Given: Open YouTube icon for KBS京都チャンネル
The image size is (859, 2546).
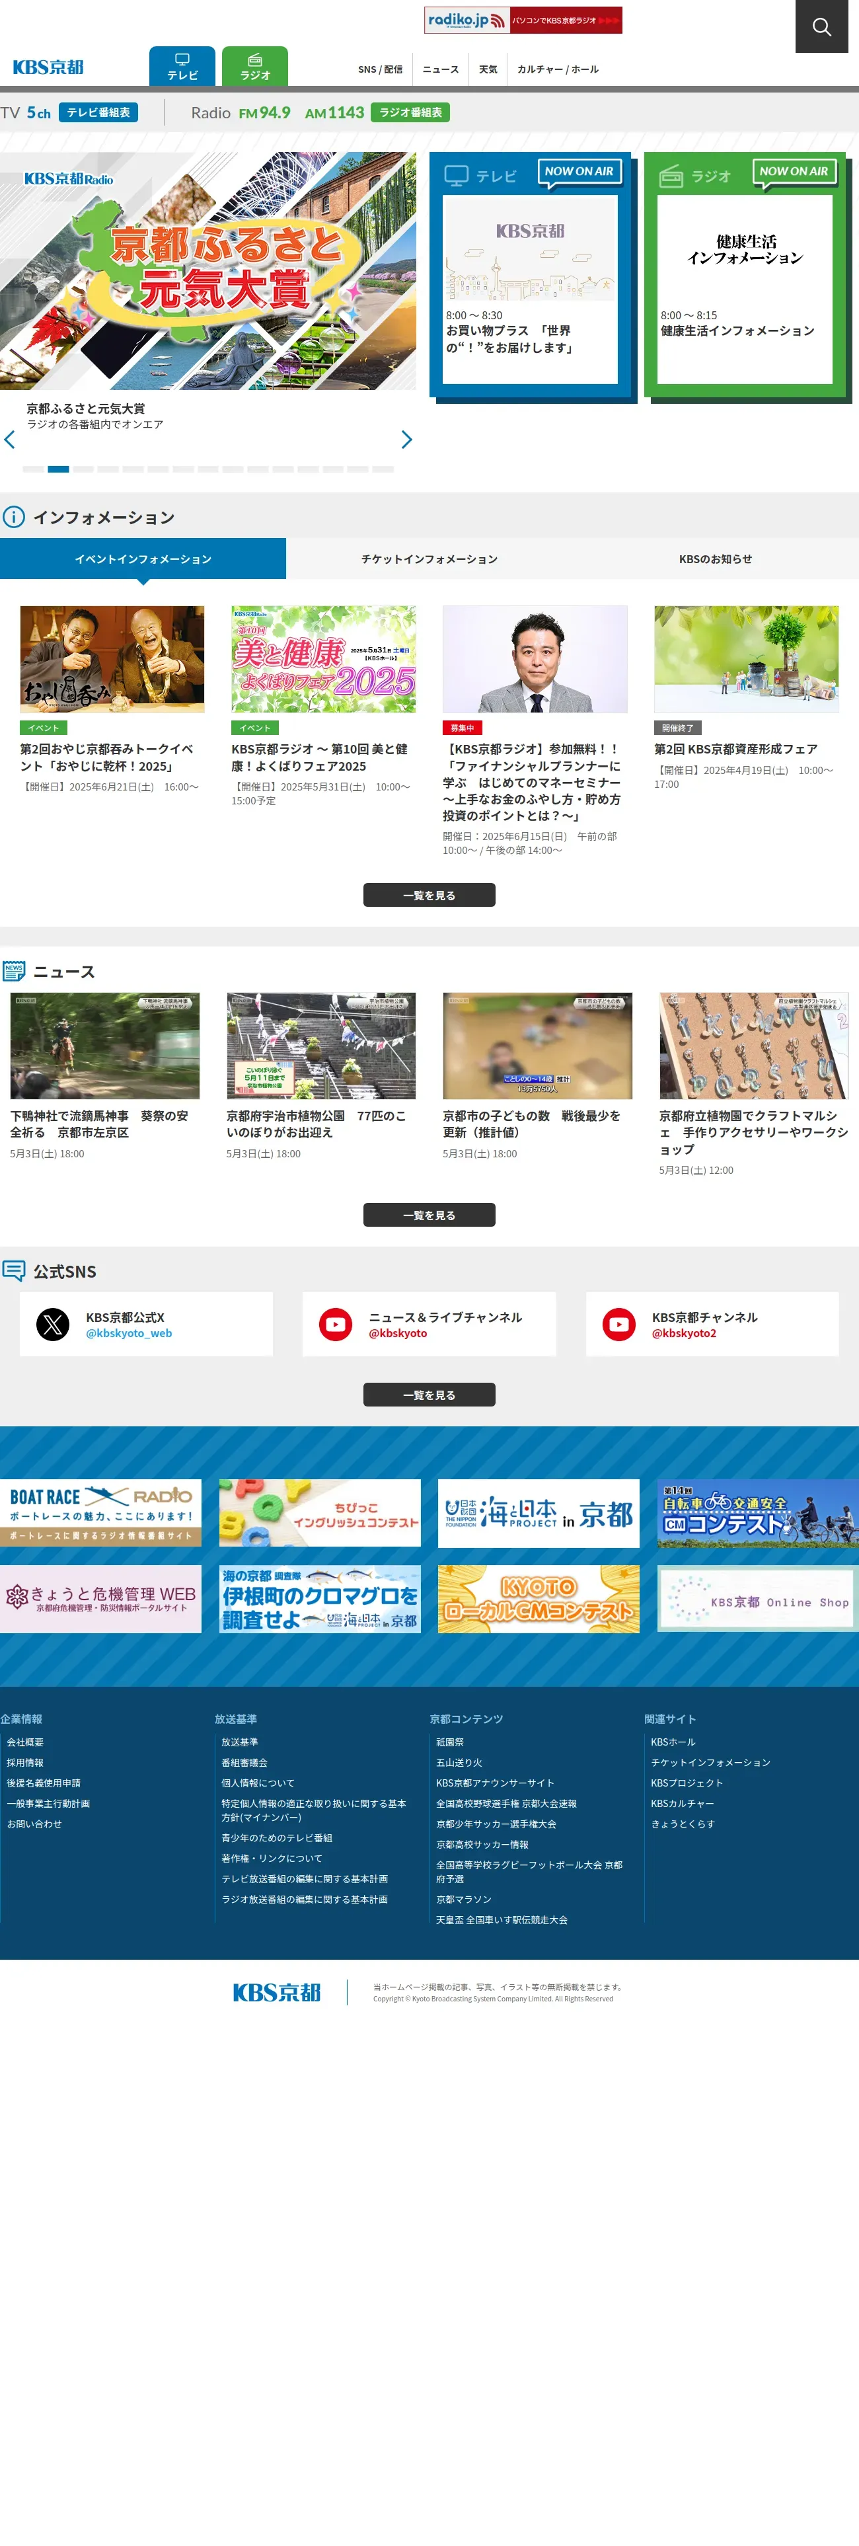Looking at the screenshot, I should 620,1325.
